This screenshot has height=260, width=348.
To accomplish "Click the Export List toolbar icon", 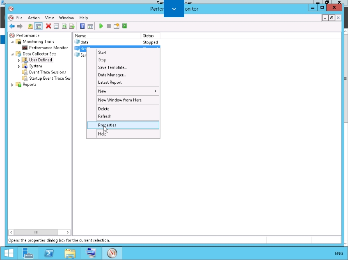I will 72,26.
